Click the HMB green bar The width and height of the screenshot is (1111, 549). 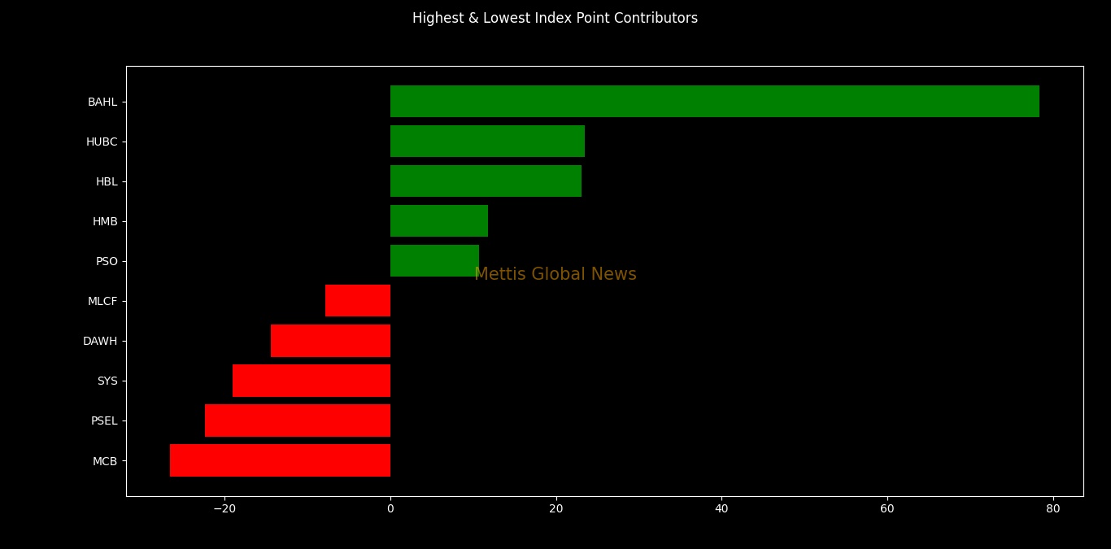[439, 221]
